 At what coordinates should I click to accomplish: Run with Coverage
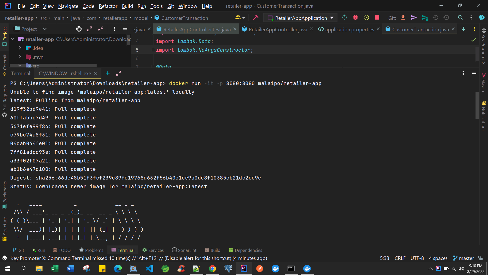coord(367,18)
